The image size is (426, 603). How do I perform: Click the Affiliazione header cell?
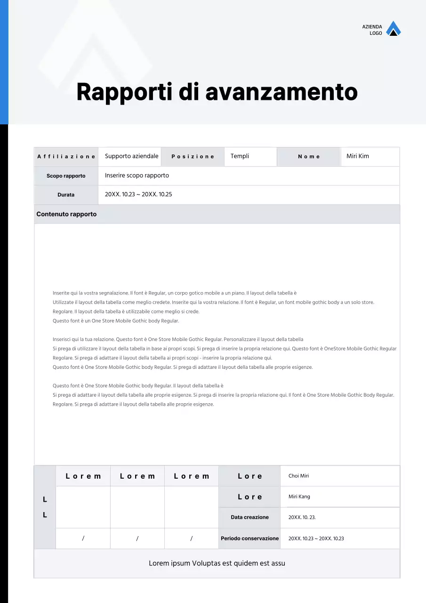(x=66, y=156)
